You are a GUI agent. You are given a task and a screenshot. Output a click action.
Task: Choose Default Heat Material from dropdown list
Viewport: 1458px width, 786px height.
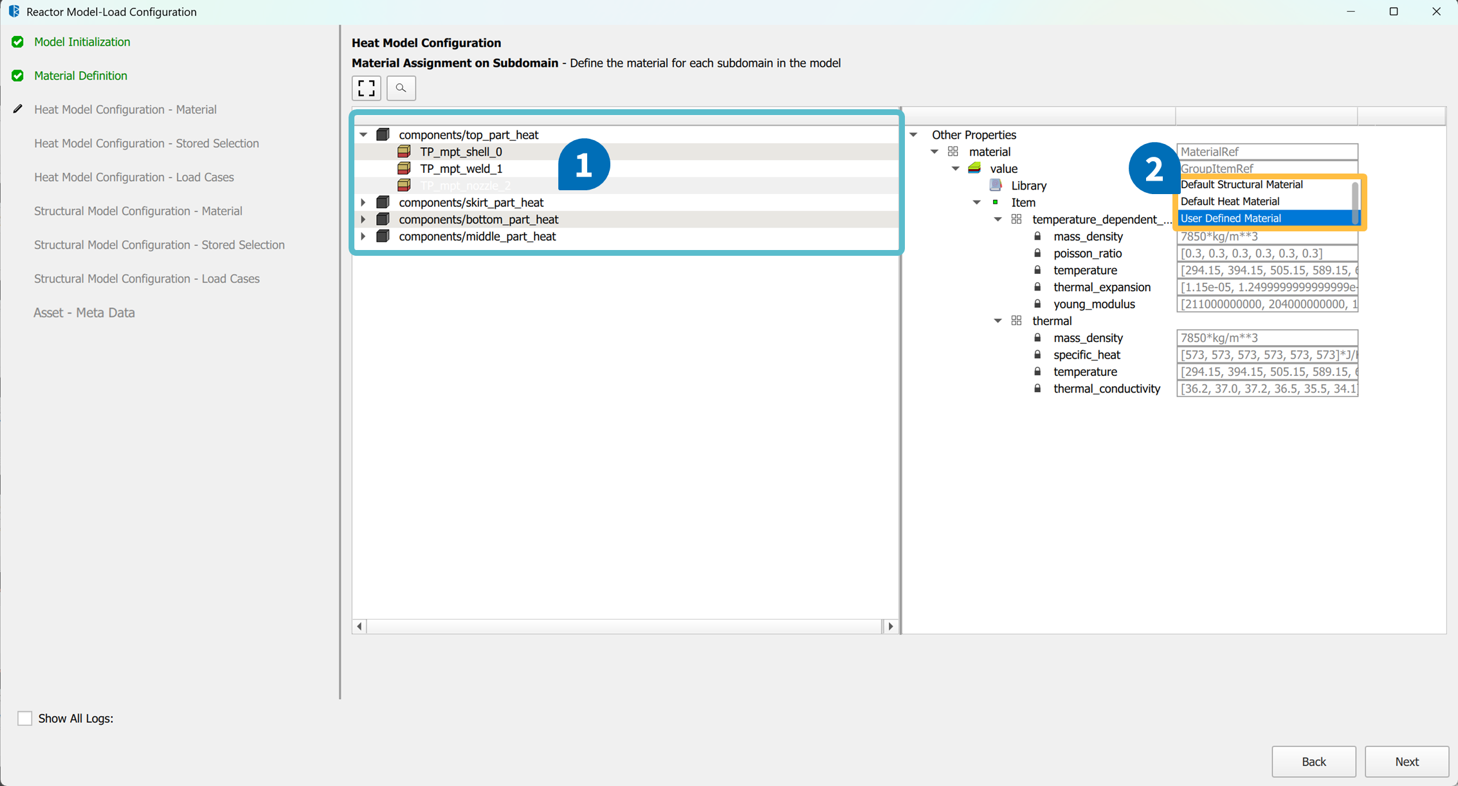click(x=1230, y=202)
